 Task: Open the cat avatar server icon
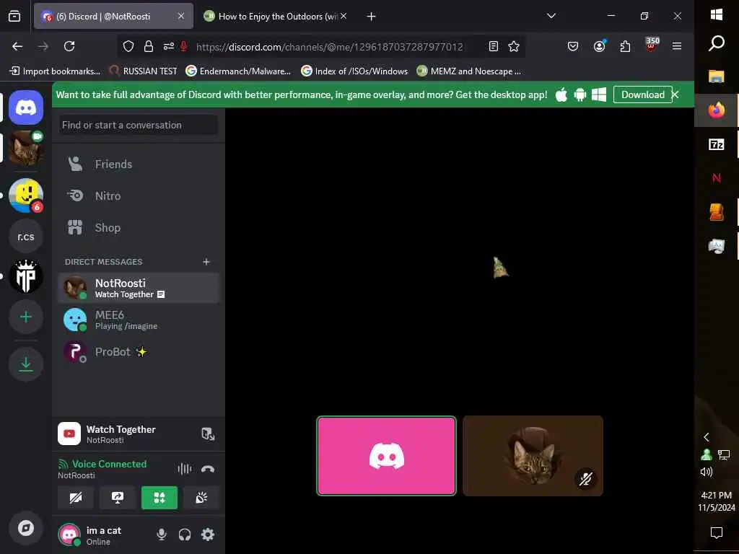(x=26, y=148)
